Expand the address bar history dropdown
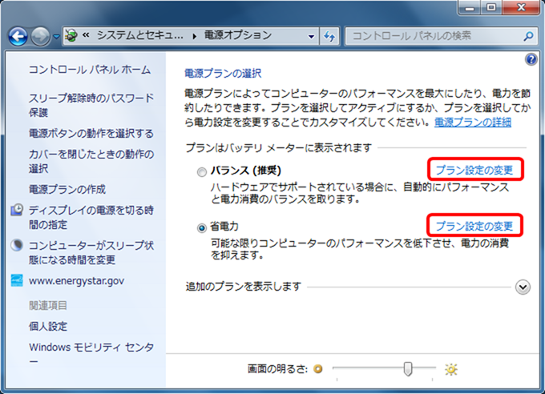The image size is (545, 394). [312, 36]
